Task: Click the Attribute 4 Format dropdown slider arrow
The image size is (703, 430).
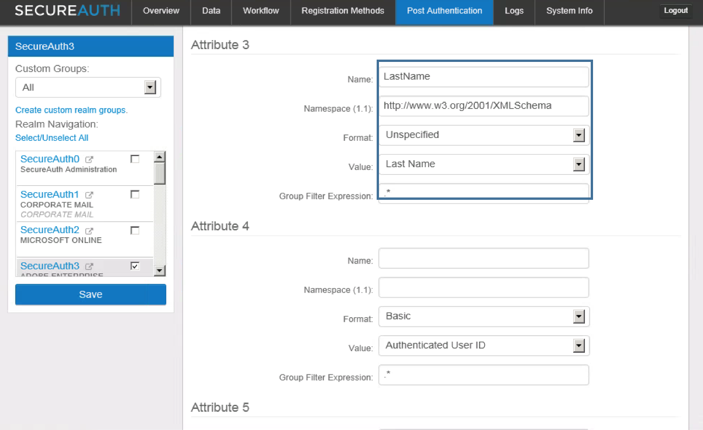Action: coord(579,316)
